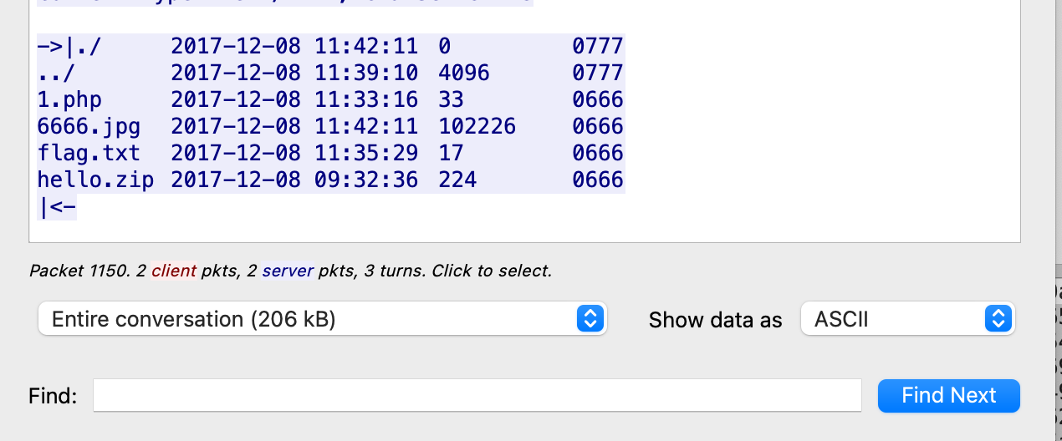Viewport: 1062px width, 441px height.
Task: Click the ASCII dropdown arrow icon
Action: click(998, 319)
